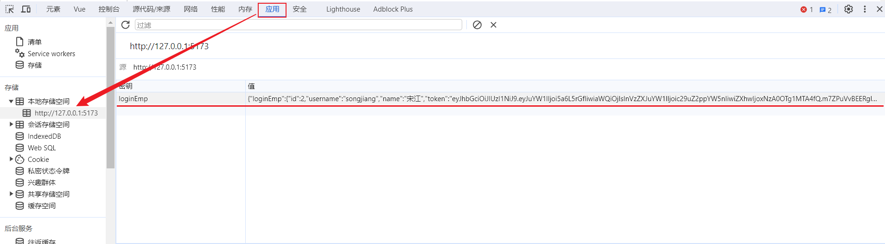Switch to the 控制台 tab
This screenshot has width=885, height=244.
pyautogui.click(x=109, y=9)
